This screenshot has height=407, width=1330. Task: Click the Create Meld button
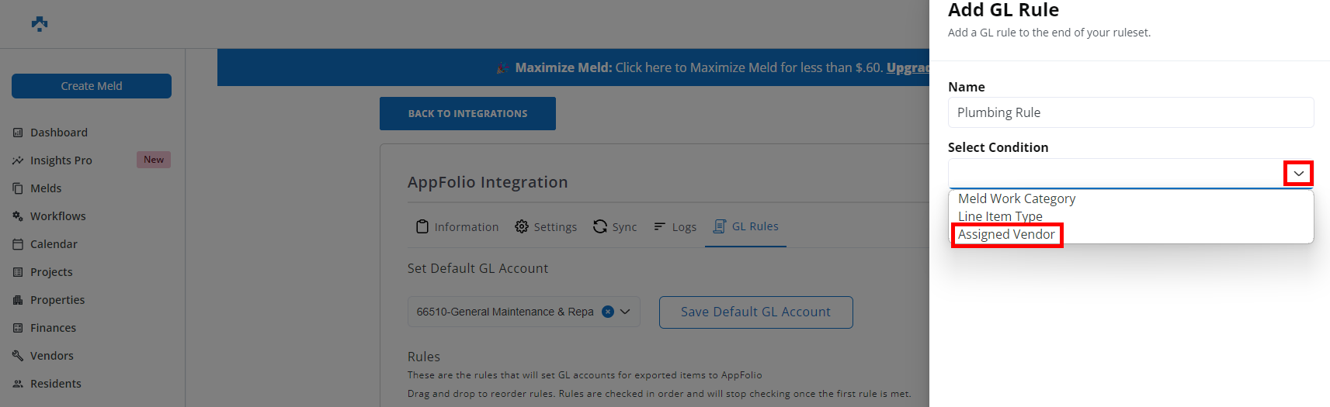92,86
